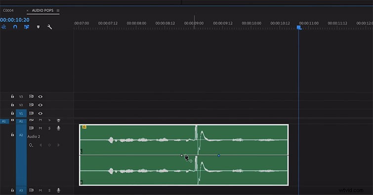The height and width of the screenshot is (195, 373).
Task: Click ruler at 00:00:07:12
Action: point(108,23)
